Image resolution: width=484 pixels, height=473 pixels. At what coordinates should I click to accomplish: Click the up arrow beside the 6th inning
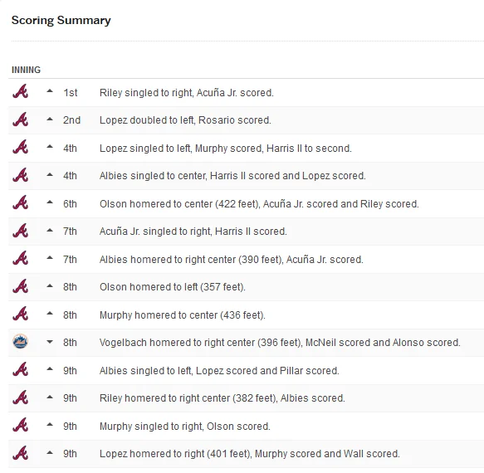50,202
